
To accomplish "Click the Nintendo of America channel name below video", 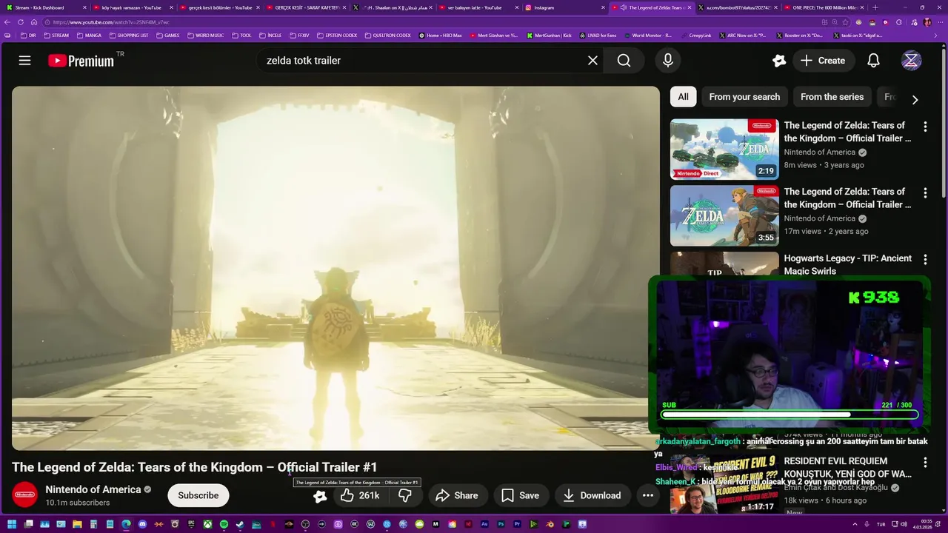I will click(93, 489).
